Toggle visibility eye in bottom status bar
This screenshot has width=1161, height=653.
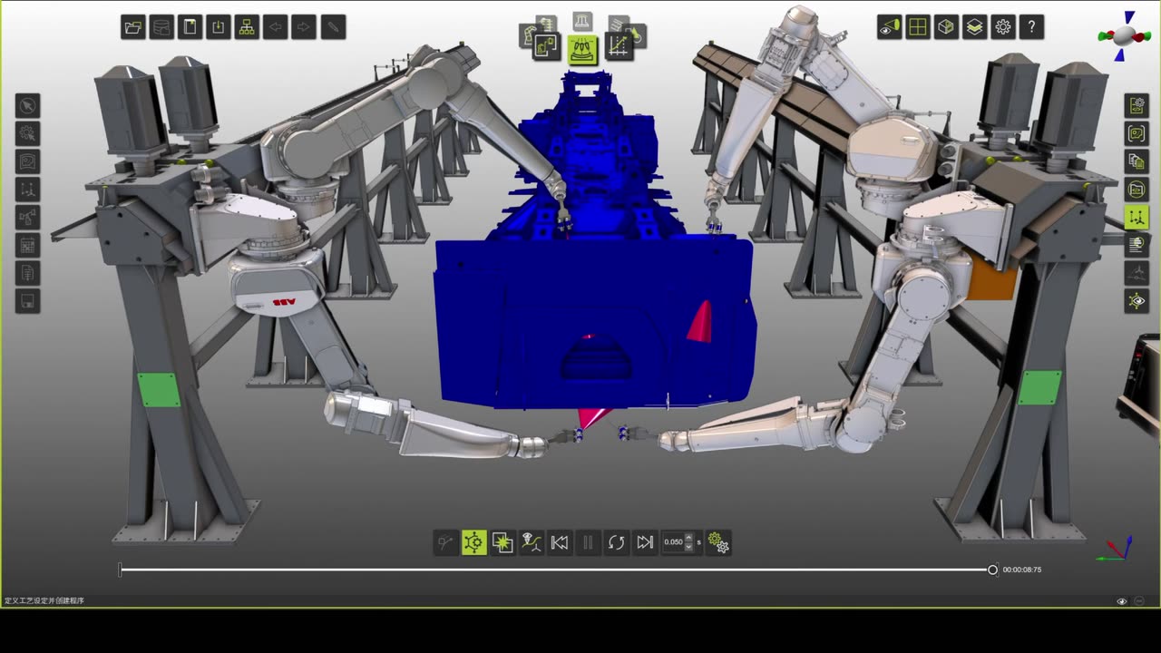coord(1122,600)
